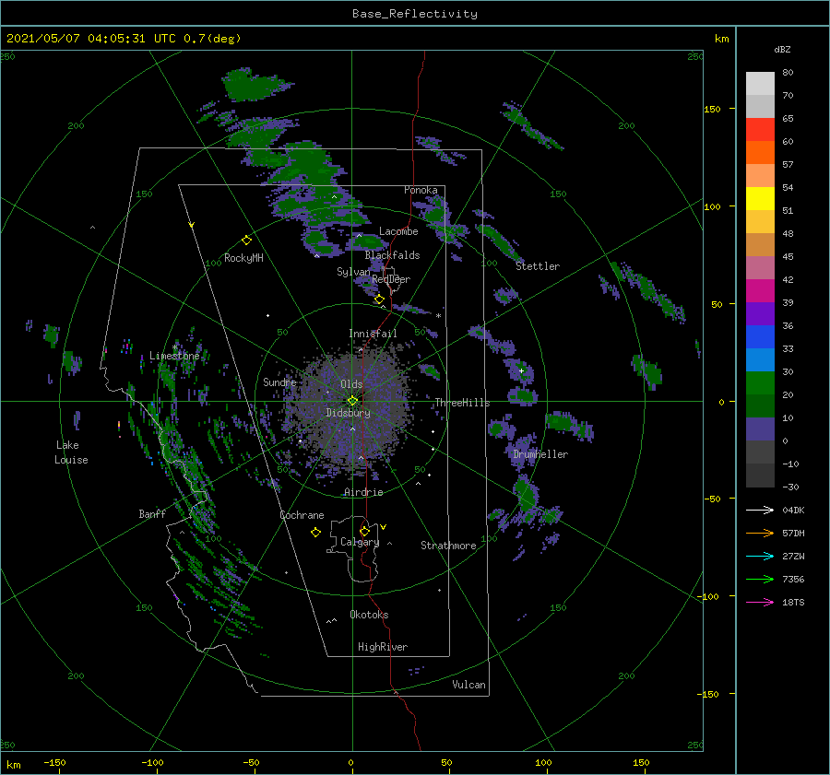830x775 pixels.
Task: Click the 04DK legend label
Action: 793,510
